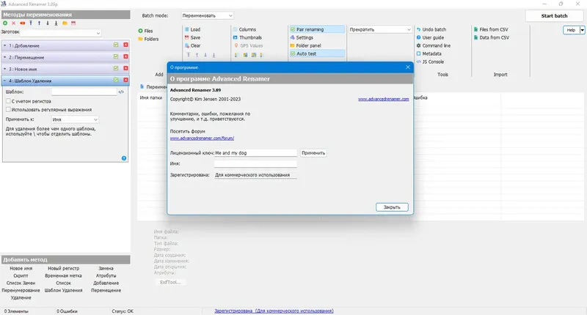587x315 pixels.
Task: Toggle Metadata checkbox in Tools
Action: 418,53
